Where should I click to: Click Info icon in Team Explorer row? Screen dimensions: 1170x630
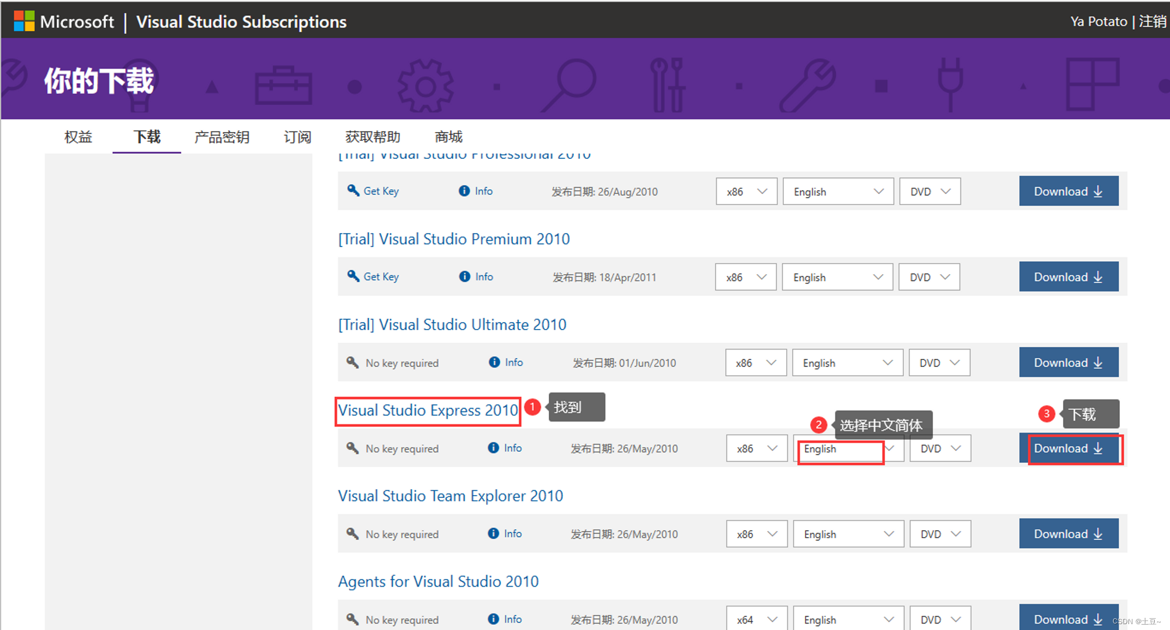coord(494,534)
